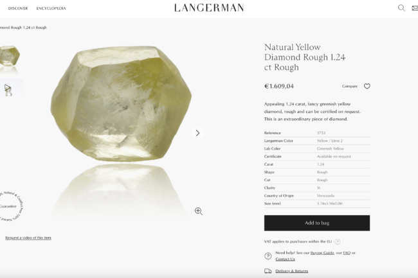Open the Buying Guide link

click(322, 253)
